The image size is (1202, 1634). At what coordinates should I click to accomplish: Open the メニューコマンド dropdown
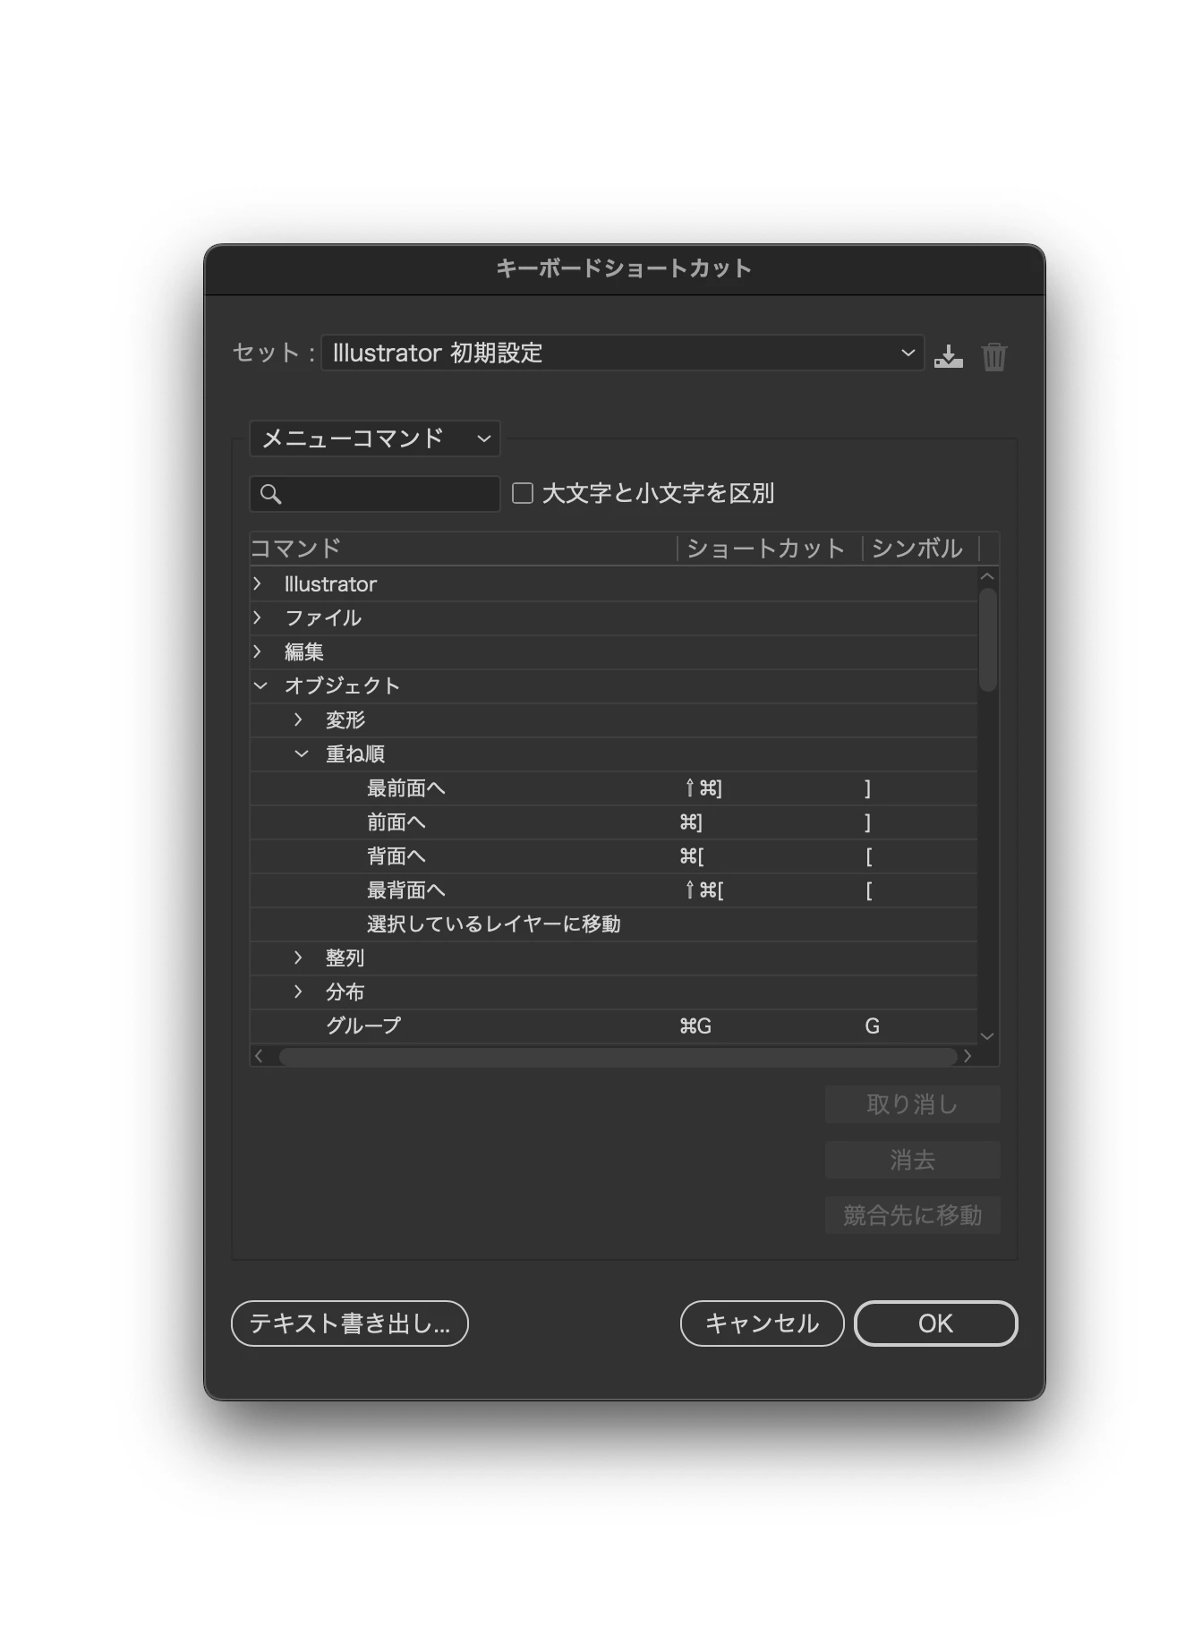[x=374, y=438]
